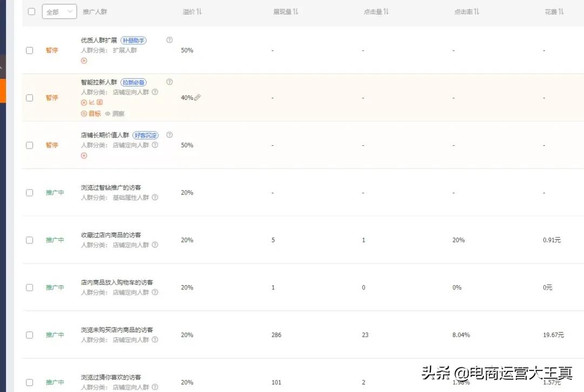Click the help icon beside 优质人群扩展
Viewport: 584px width, 392px height.
(x=169, y=39)
